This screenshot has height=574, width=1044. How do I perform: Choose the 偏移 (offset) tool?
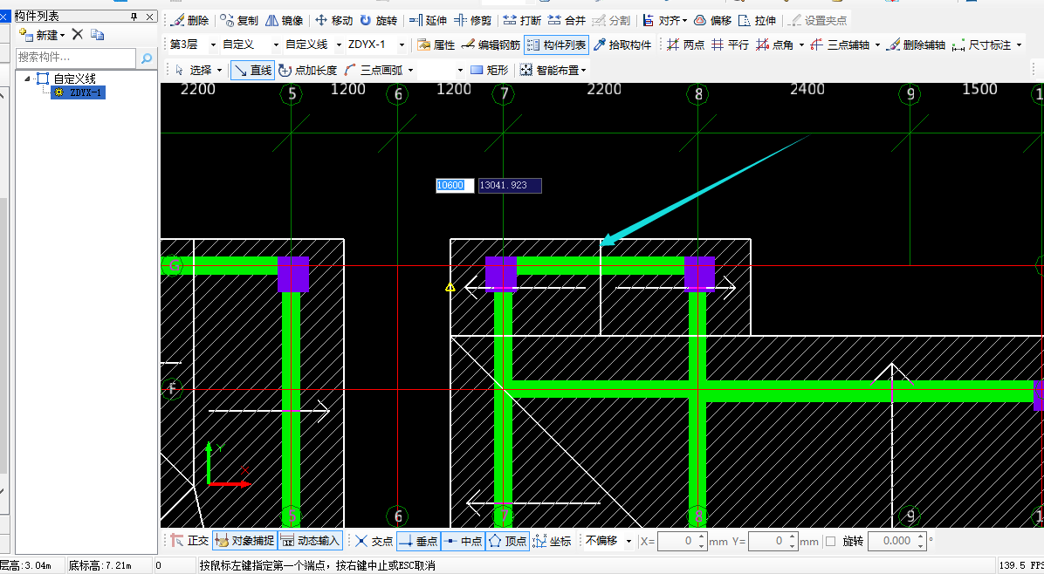[712, 21]
